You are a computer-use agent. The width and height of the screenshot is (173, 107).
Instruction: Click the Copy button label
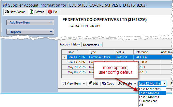[110, 83]
